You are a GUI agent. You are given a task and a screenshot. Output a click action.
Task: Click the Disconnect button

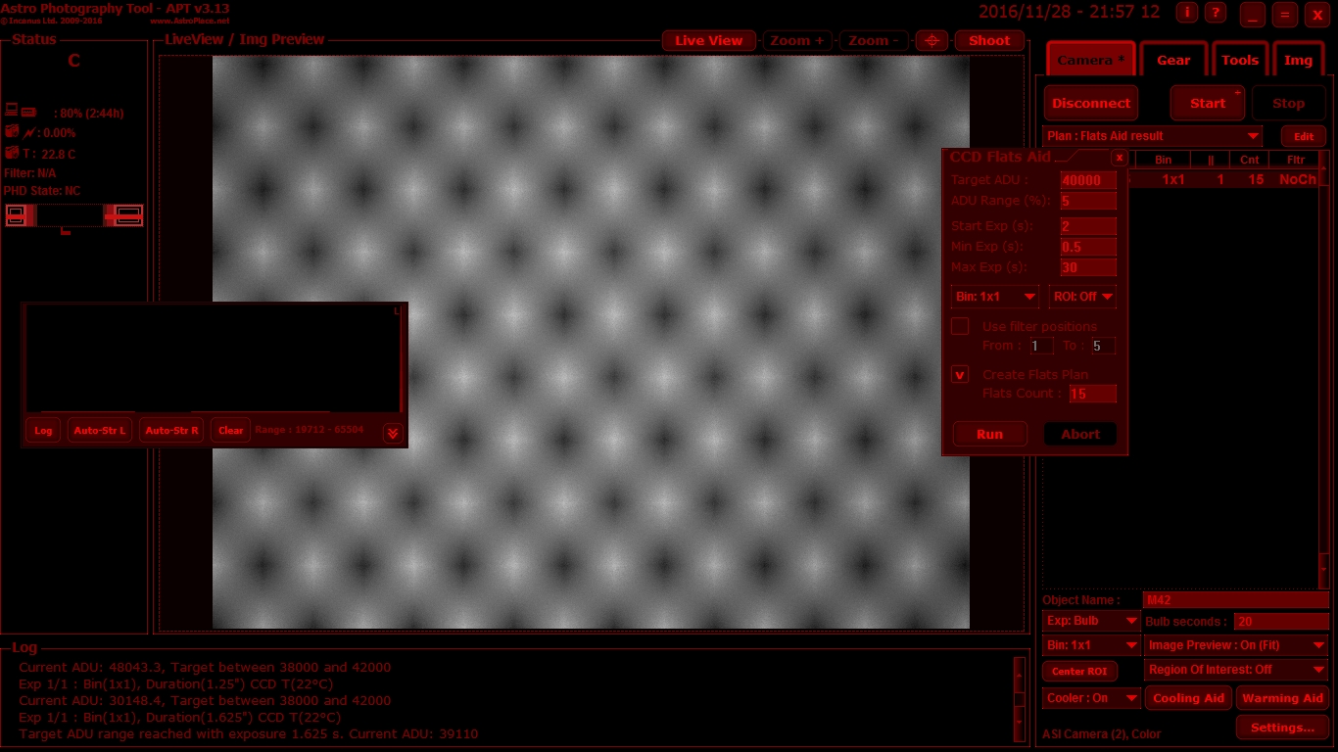pyautogui.click(x=1091, y=103)
